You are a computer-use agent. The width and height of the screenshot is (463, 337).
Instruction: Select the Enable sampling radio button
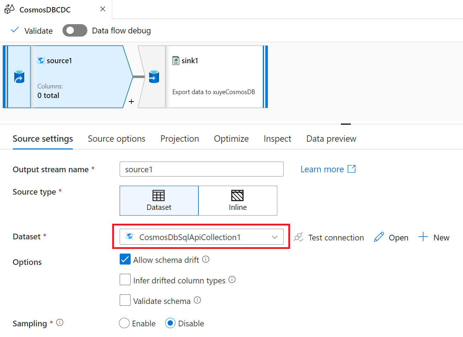(124, 323)
